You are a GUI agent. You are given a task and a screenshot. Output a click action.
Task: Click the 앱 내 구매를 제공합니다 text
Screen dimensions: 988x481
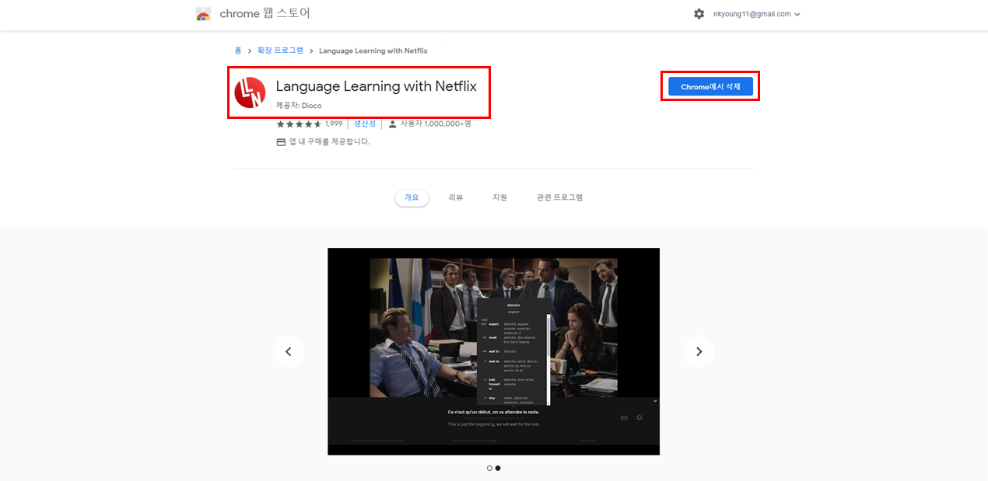point(330,142)
